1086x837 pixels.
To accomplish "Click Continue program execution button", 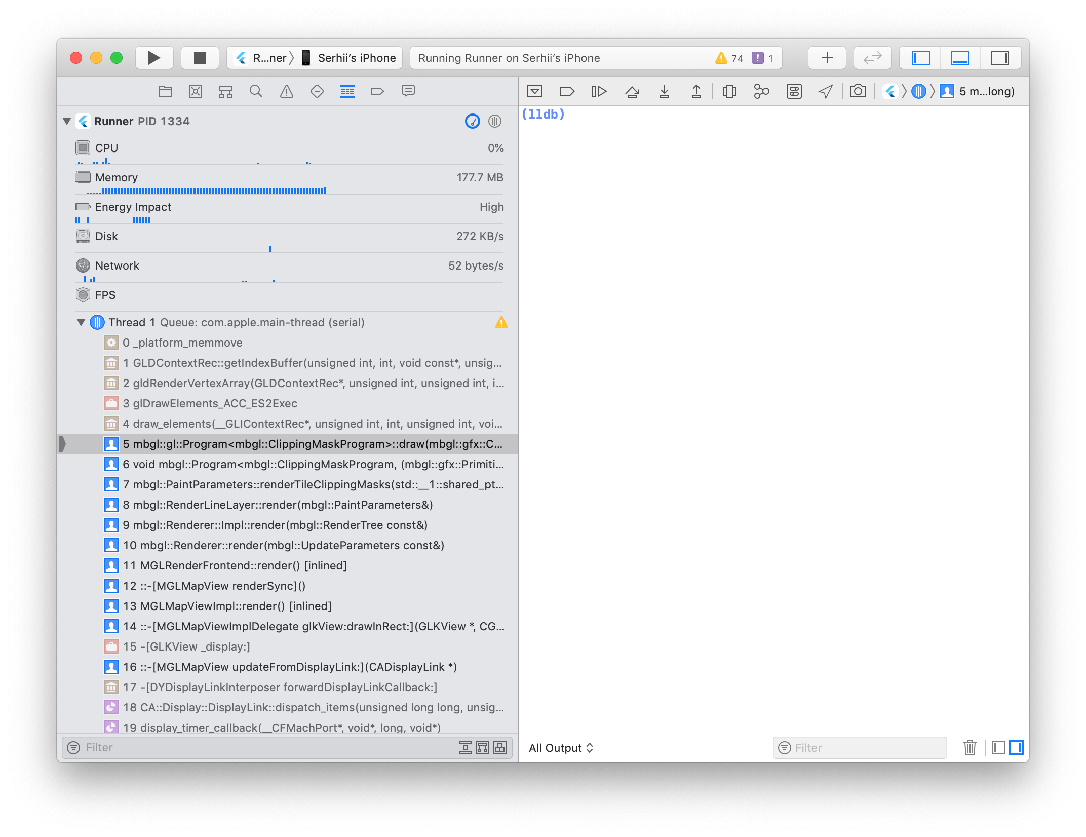I will pos(599,91).
